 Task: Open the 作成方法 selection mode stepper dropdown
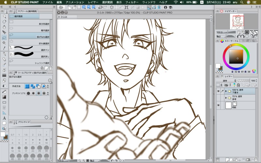pos(48,86)
